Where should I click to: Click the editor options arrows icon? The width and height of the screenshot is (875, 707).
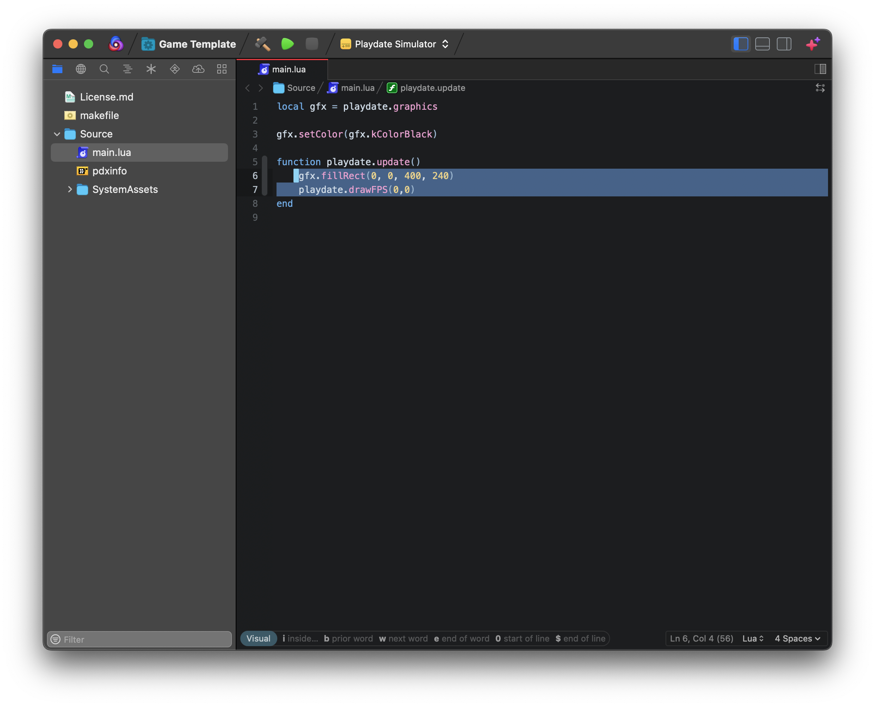820,88
